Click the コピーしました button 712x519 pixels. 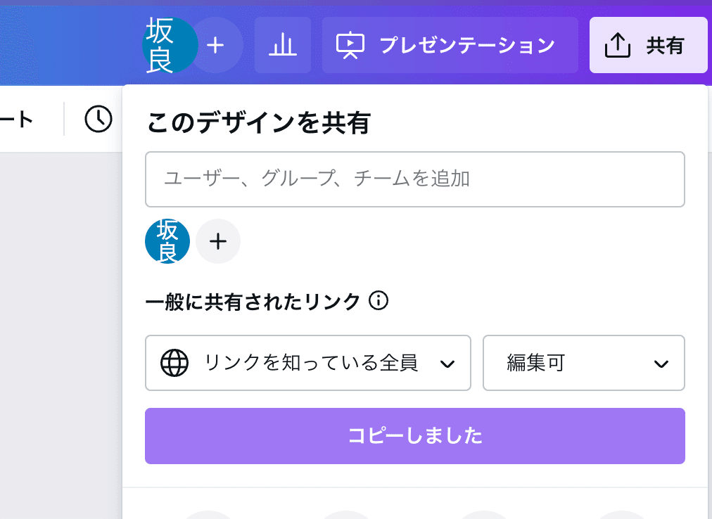[x=414, y=436]
